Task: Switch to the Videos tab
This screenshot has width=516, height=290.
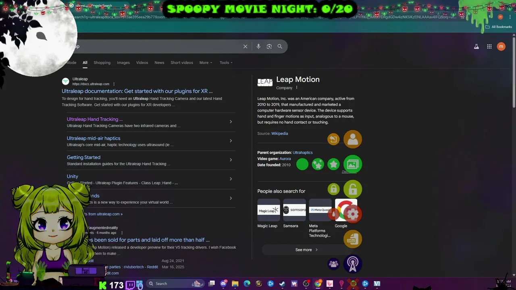Action: tap(142, 62)
